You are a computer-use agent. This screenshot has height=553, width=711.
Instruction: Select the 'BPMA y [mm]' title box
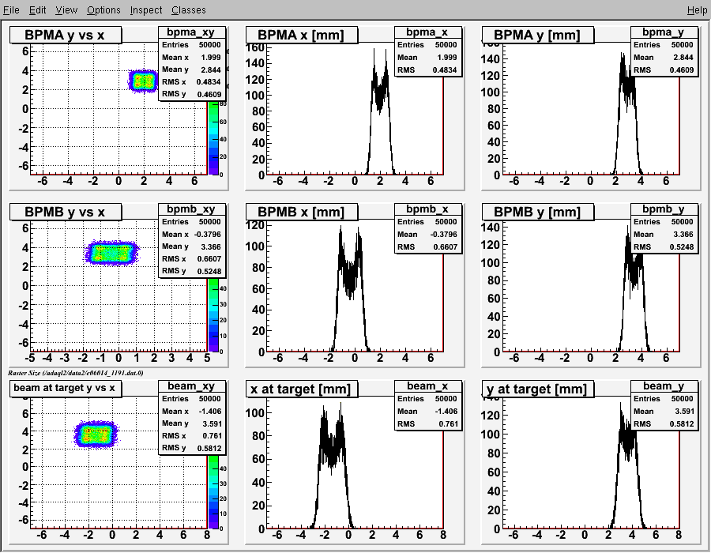click(x=537, y=35)
